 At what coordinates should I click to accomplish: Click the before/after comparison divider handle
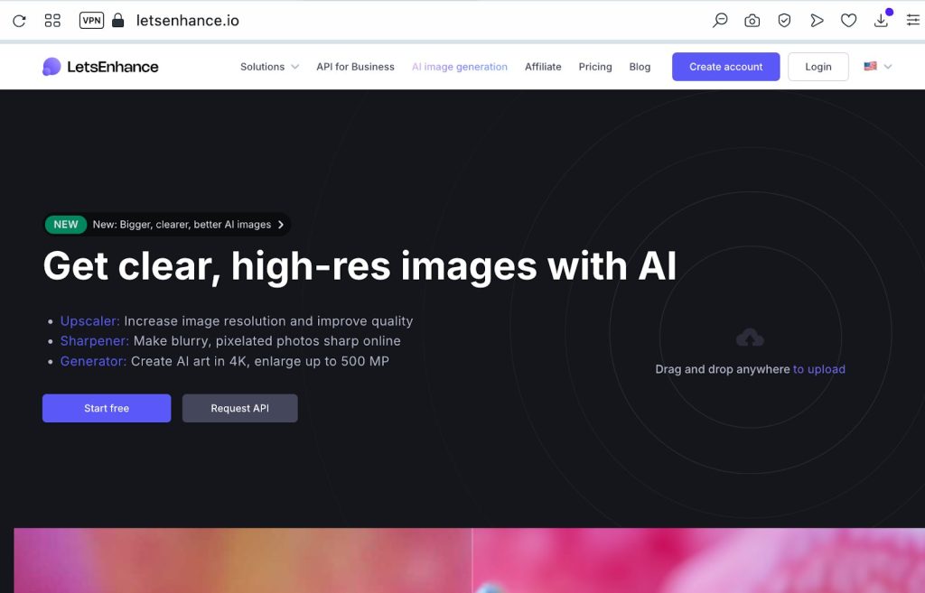[472, 560]
